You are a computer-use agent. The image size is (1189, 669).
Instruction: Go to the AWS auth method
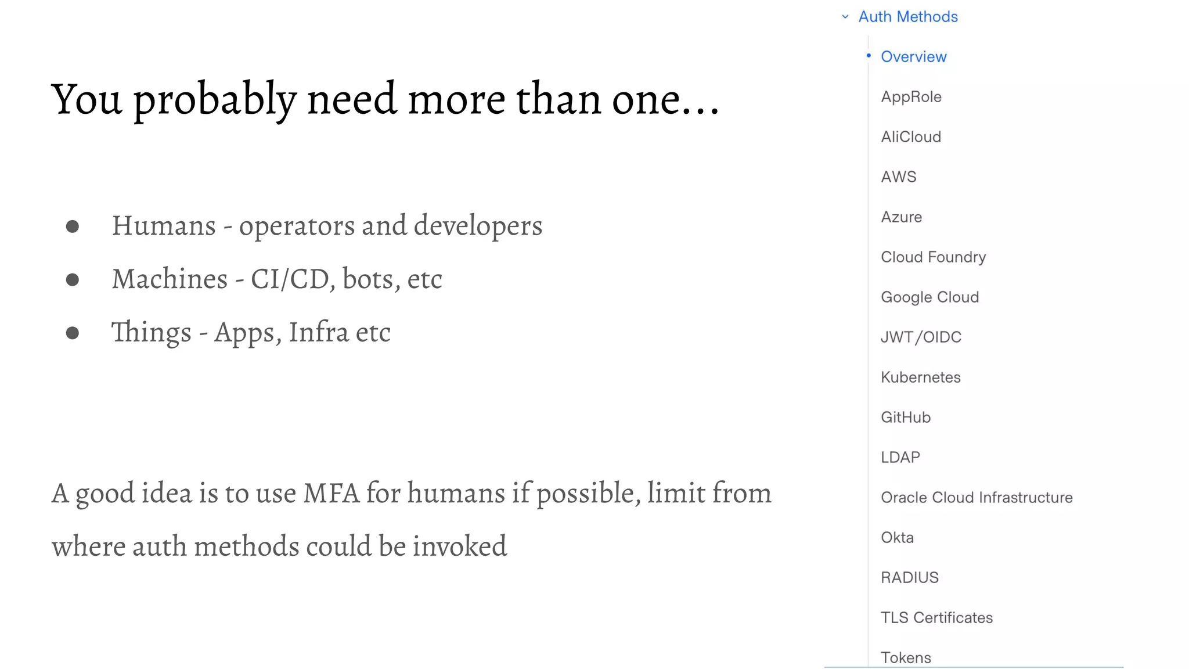pyautogui.click(x=899, y=177)
